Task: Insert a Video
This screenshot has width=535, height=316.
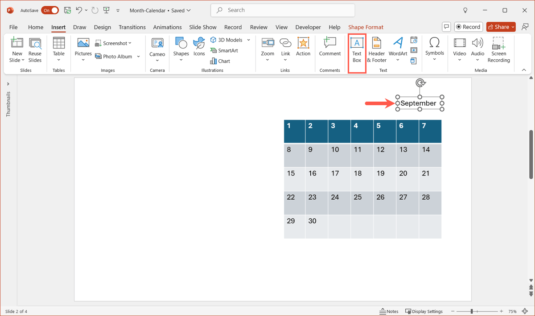Action: pos(460,50)
